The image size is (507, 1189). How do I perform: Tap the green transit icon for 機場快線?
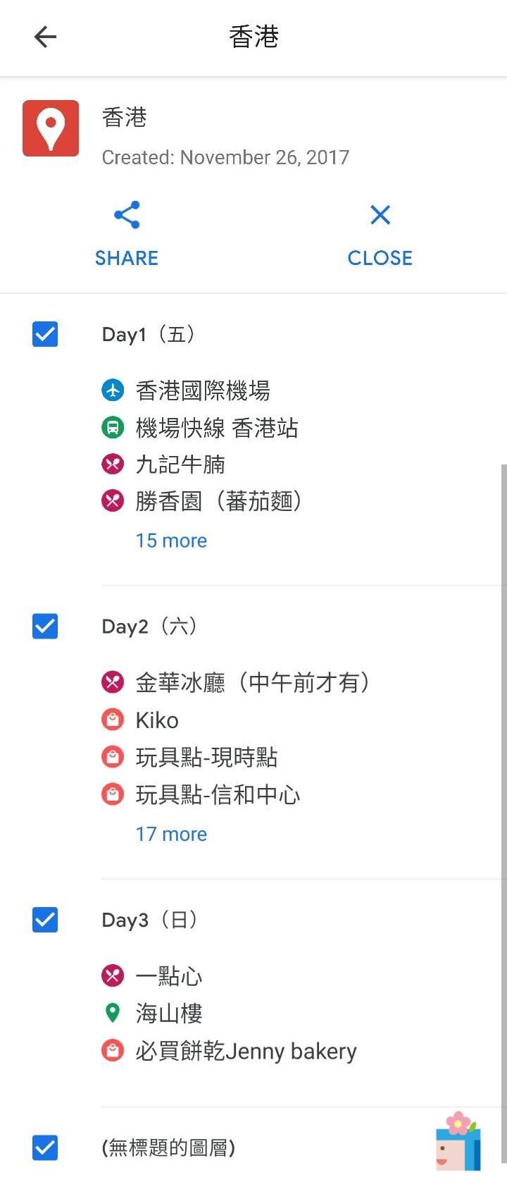(113, 427)
